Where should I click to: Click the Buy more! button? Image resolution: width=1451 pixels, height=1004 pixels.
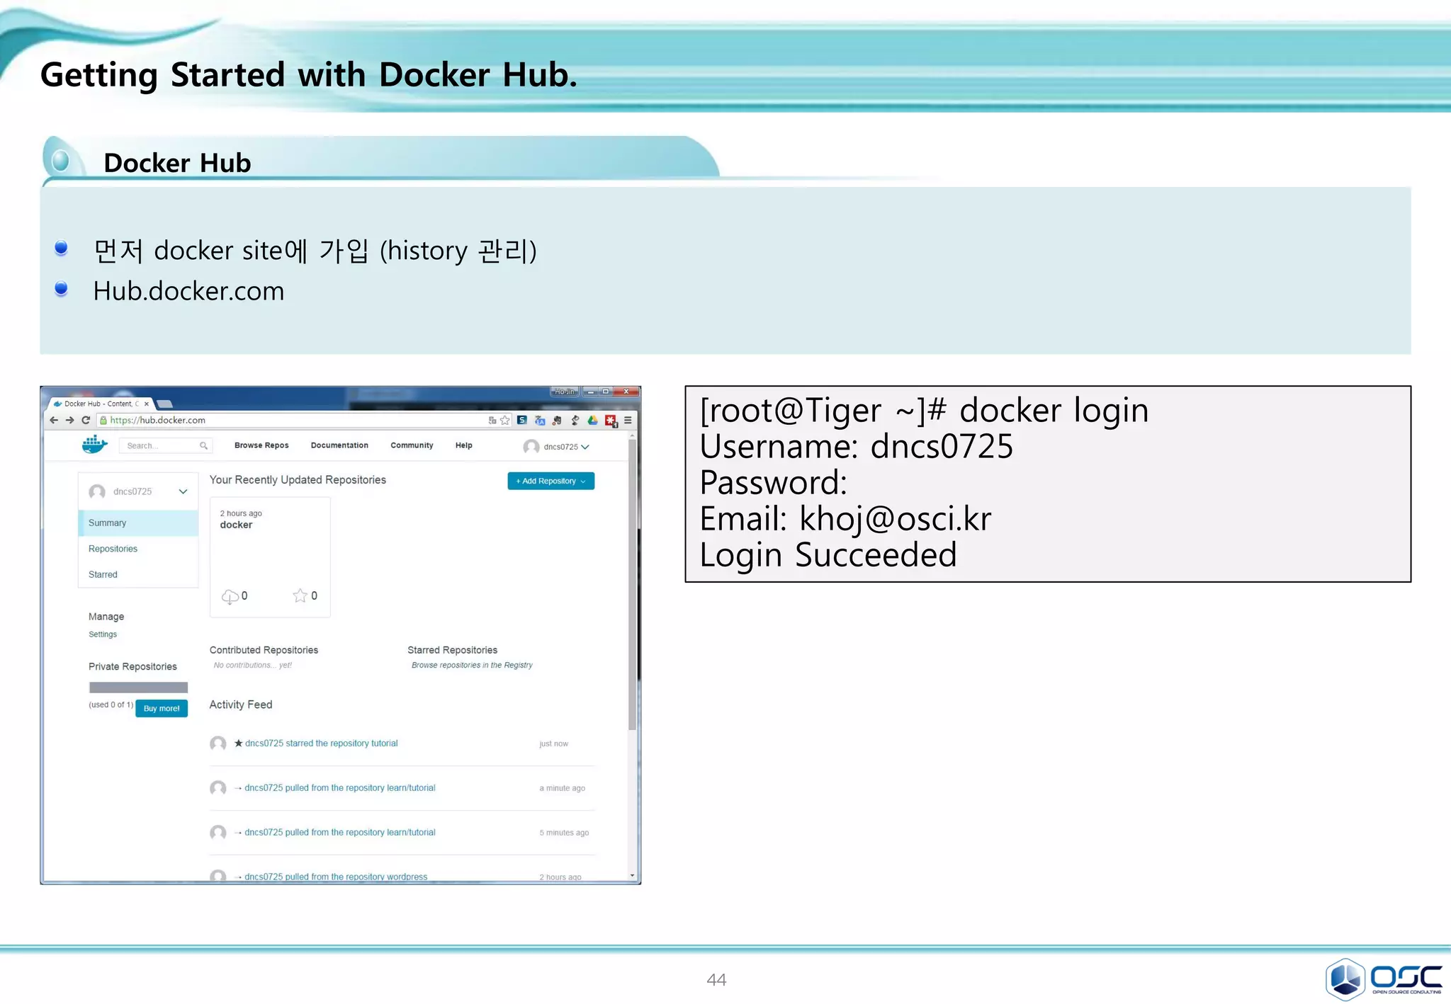162,708
